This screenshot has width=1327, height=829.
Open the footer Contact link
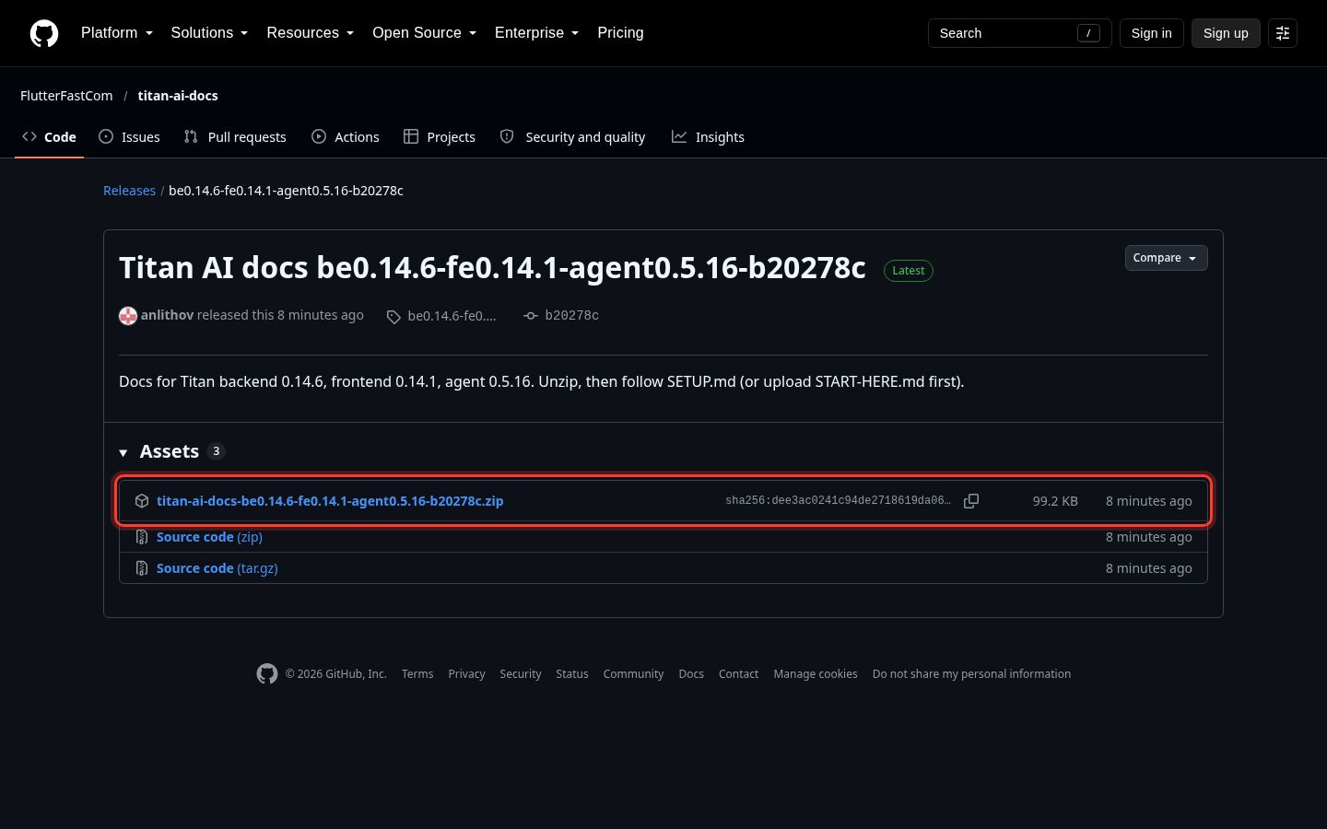pos(738,674)
